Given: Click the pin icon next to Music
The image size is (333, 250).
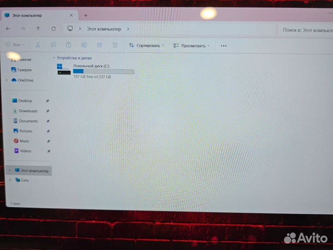Looking at the screenshot, I should pos(49,141).
